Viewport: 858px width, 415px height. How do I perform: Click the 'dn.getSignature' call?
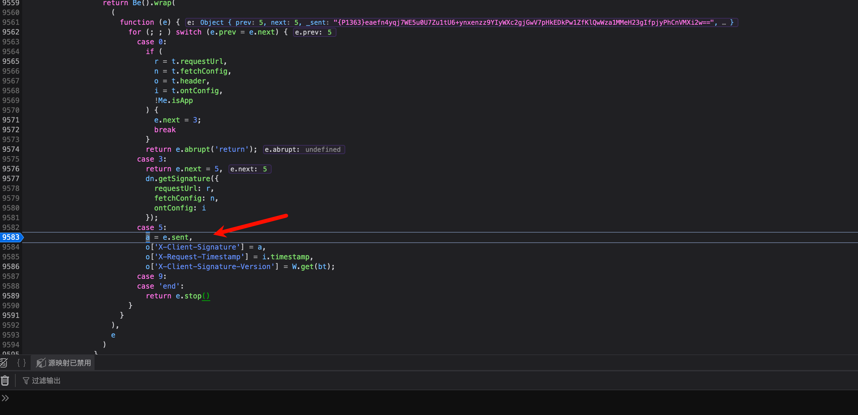tap(178, 179)
